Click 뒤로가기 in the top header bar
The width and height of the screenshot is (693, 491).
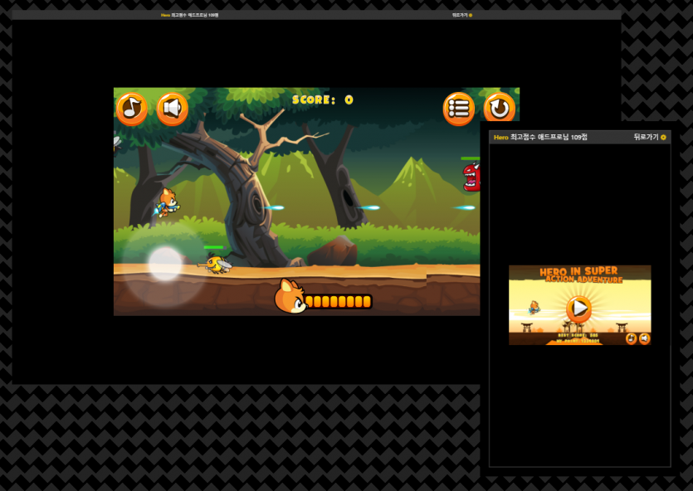pos(460,15)
